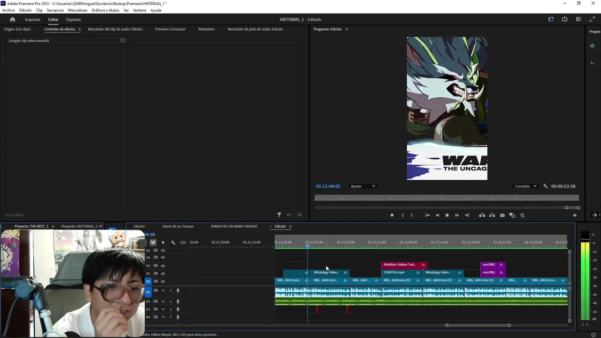Click the Exportar workspace button
Viewport: 601px width, 338px height.
click(x=73, y=19)
